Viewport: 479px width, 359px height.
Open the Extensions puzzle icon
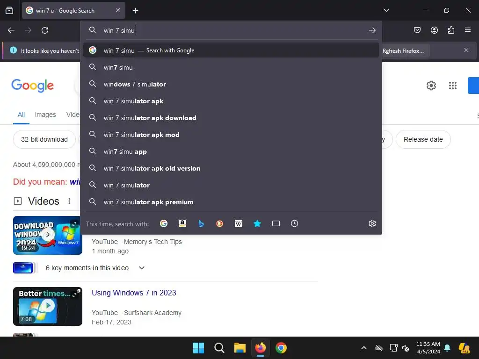(x=451, y=30)
